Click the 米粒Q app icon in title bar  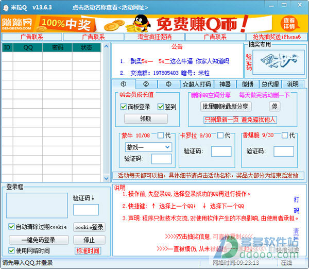[6, 8]
